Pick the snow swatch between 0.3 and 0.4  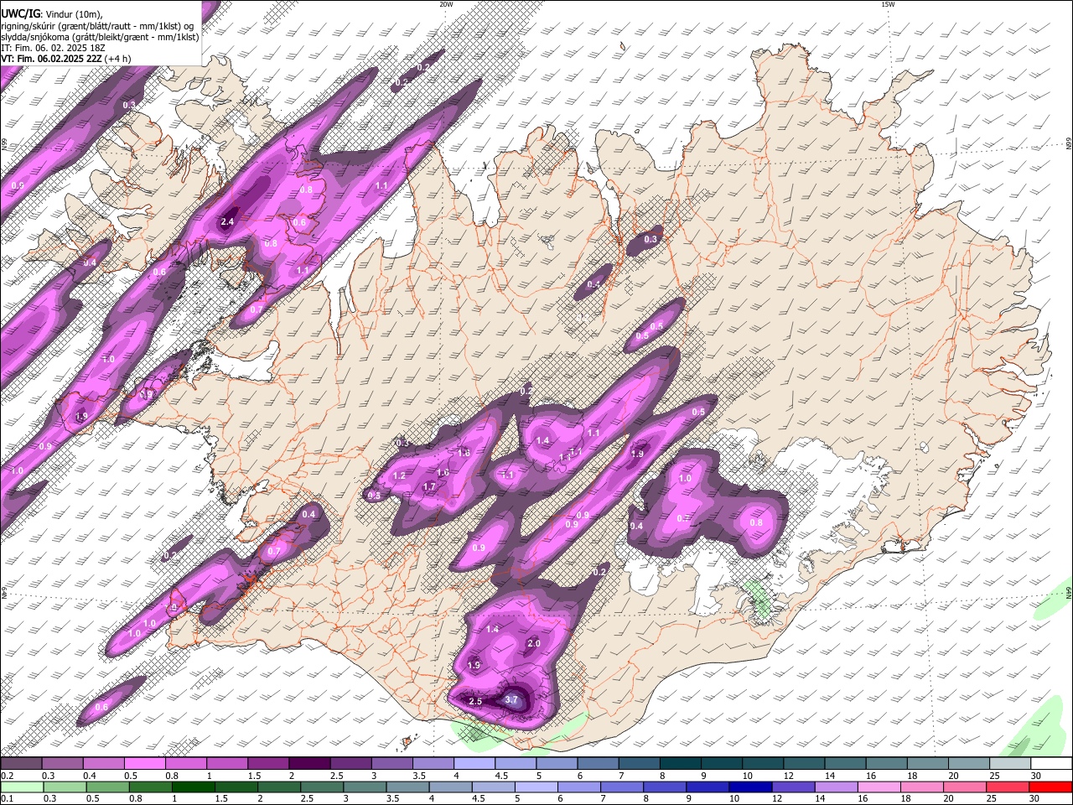pyautogui.click(x=62, y=763)
